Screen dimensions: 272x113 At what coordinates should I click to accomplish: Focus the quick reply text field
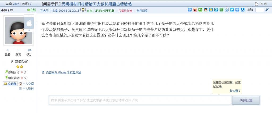pyautogui.click(x=140, y=100)
